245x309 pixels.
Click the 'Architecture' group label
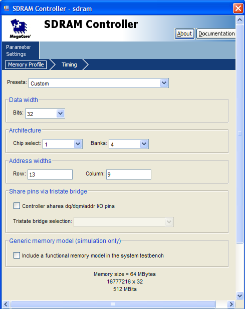tap(25, 130)
